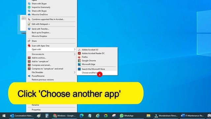Choose Firefox in Open with submenu
The width and height of the screenshot is (211, 119).
[x=97, y=57]
